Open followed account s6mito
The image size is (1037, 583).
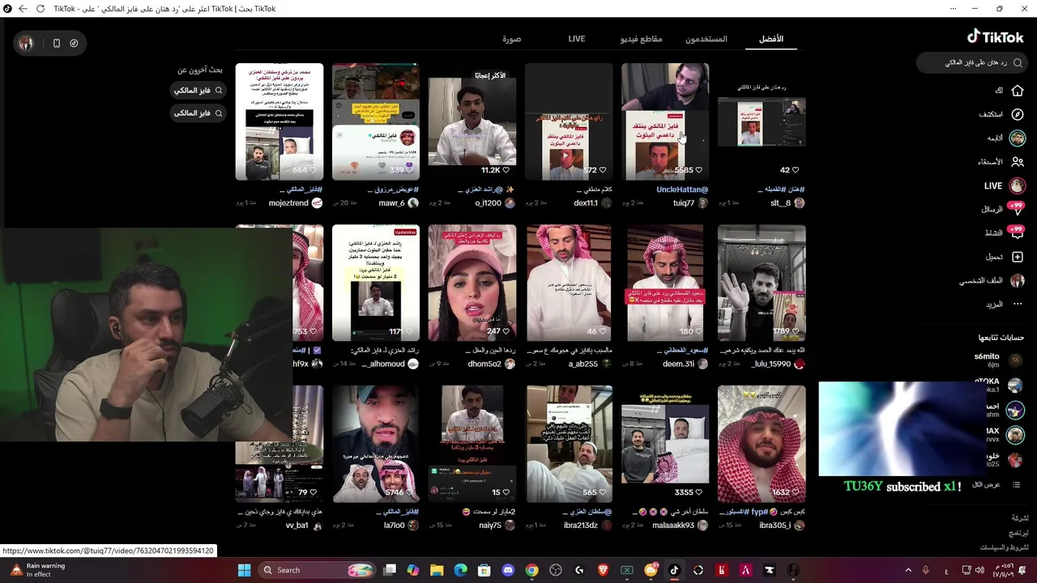coord(999,360)
